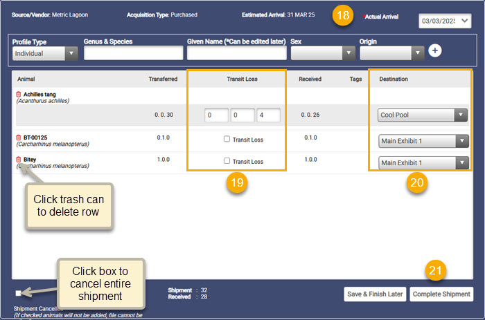Click Achilles tang received value 0.0.26
This screenshot has width=485, height=320.
(x=310, y=115)
